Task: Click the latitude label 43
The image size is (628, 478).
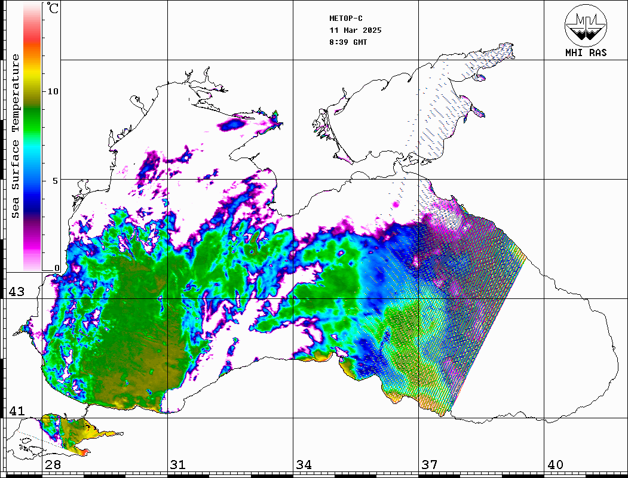Action: pyautogui.click(x=16, y=292)
